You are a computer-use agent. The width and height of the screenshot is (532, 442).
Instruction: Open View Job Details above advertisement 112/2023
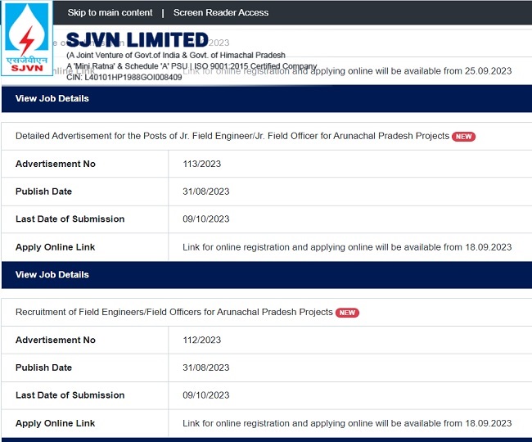click(x=52, y=274)
